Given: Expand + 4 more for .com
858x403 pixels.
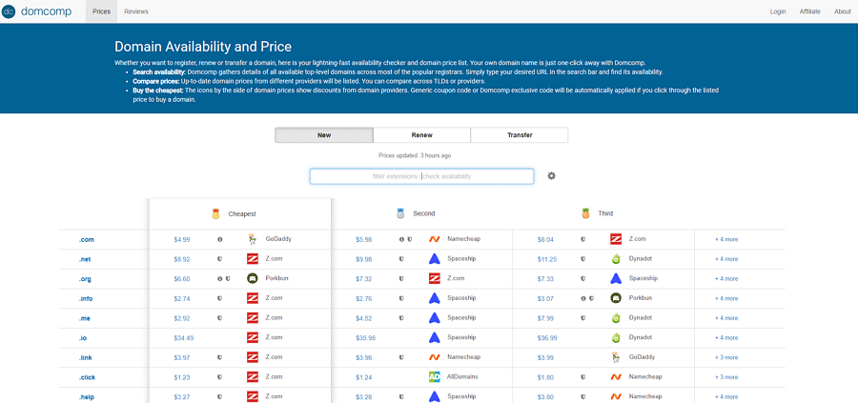Looking at the screenshot, I should pos(726,239).
